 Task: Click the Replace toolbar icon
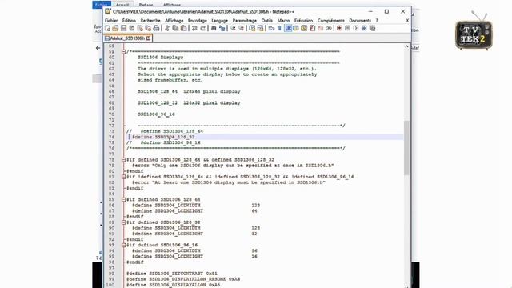point(222,29)
